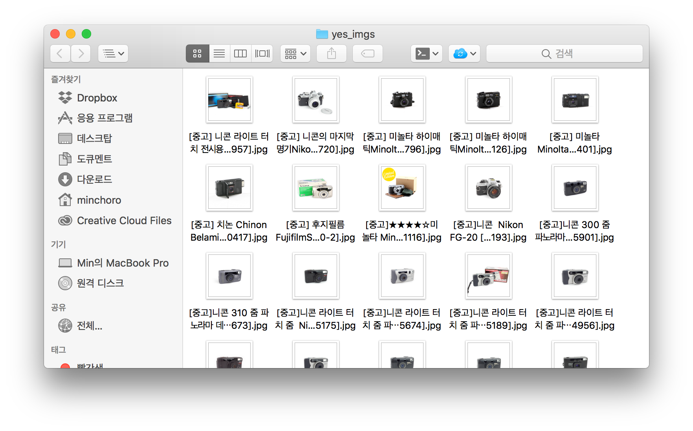Select thumbnail of 치논 Chinon Belami...0417].jpg
Screen dimensions: 693x431
pyautogui.click(x=229, y=188)
